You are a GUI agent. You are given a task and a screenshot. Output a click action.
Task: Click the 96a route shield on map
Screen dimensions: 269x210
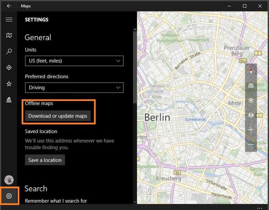tap(243, 61)
